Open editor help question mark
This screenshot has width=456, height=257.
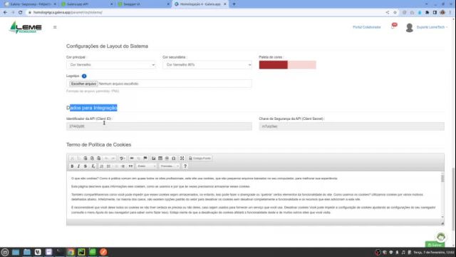(185, 166)
